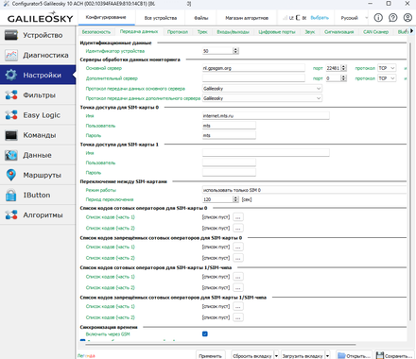416x359 pixels.
Task: Open the Маршруты map pin icon
Action: pos(11,175)
